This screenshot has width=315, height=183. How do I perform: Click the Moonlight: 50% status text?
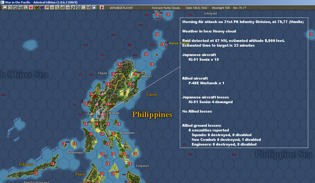[221, 8]
